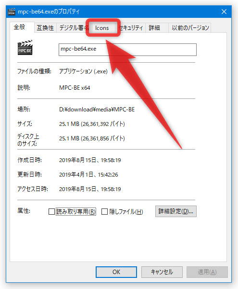
Task: Open the 互換性 tab
Action: 45,28
